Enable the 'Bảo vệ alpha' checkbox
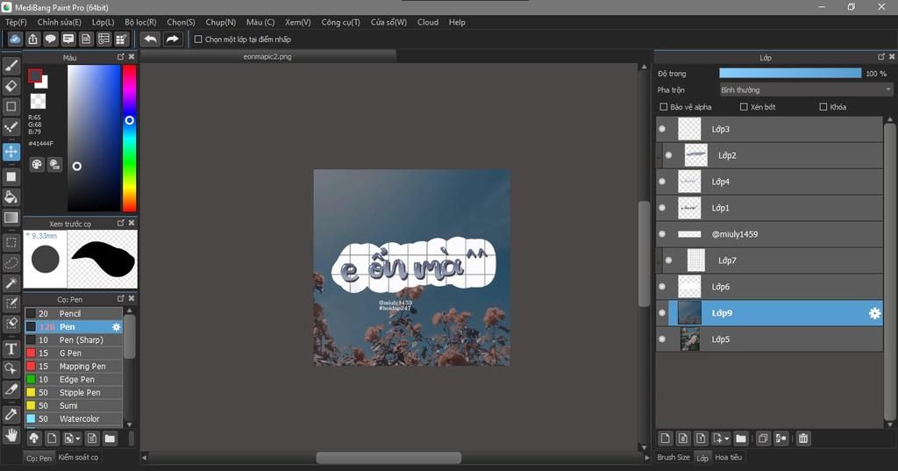Image resolution: width=898 pixels, height=471 pixels. [x=664, y=107]
